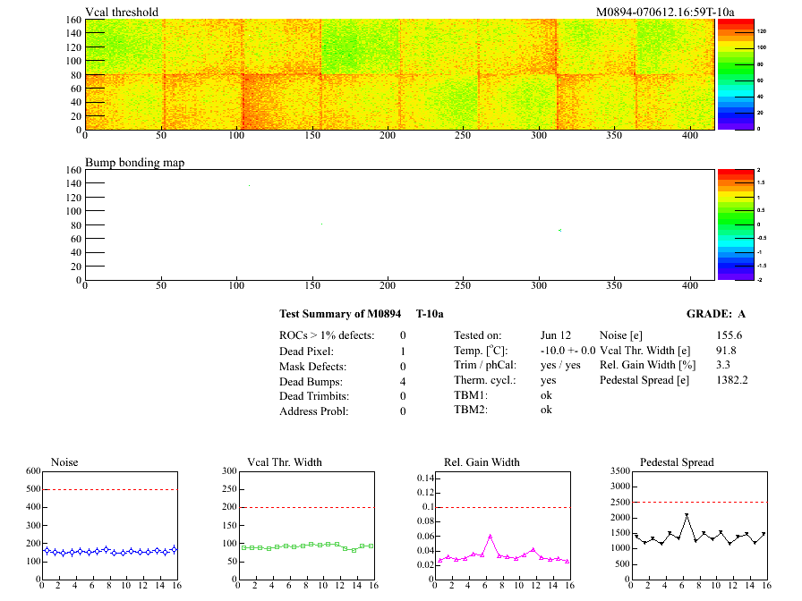Click the highest point of the Pedestal Spread curve
This screenshot has width=802, height=601.
pyautogui.click(x=687, y=515)
